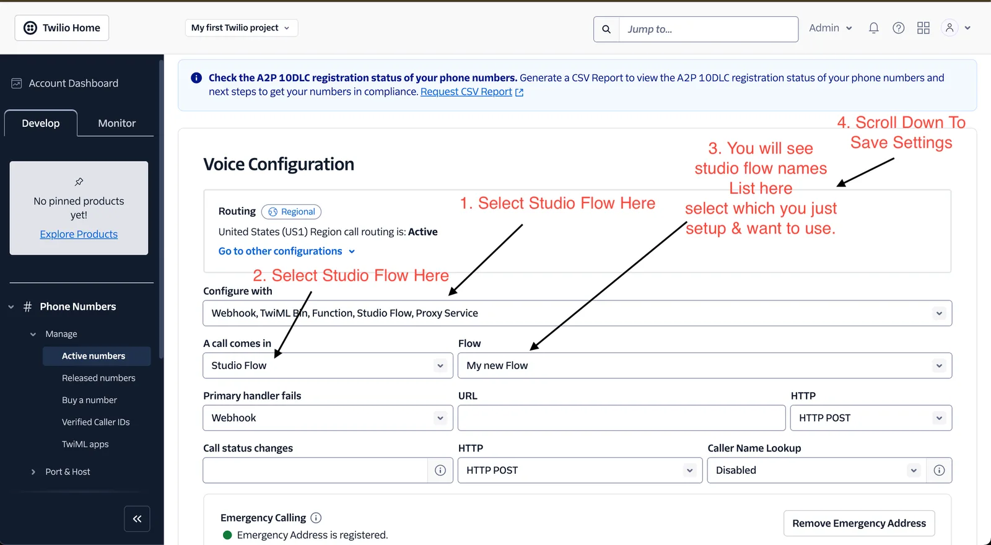Click the Phone Numbers hash icon
991x545 pixels.
(x=27, y=307)
